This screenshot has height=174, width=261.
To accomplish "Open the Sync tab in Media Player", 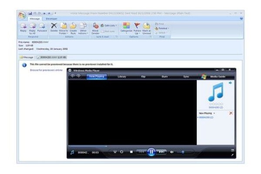I will point(186,77).
